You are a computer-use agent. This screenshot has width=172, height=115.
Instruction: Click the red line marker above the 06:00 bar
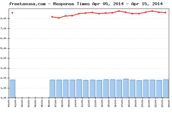[52, 17]
